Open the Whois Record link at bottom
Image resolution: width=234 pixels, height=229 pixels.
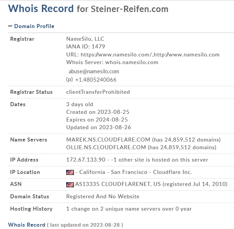[27, 225]
